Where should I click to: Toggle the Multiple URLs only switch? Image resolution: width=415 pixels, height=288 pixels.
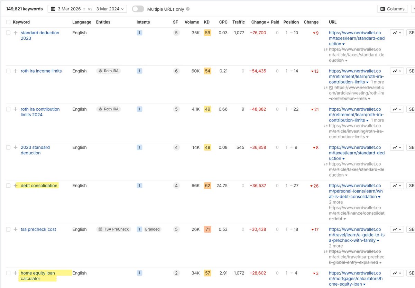(x=138, y=9)
